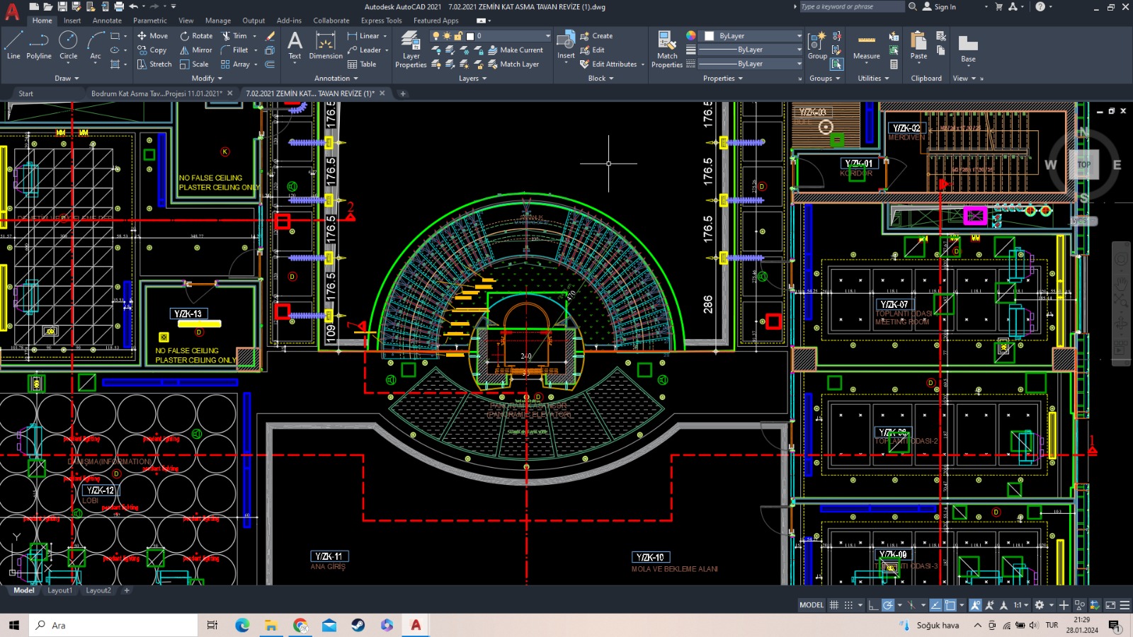Start the Dimension tool
The height and width of the screenshot is (637, 1133).
[x=325, y=45]
